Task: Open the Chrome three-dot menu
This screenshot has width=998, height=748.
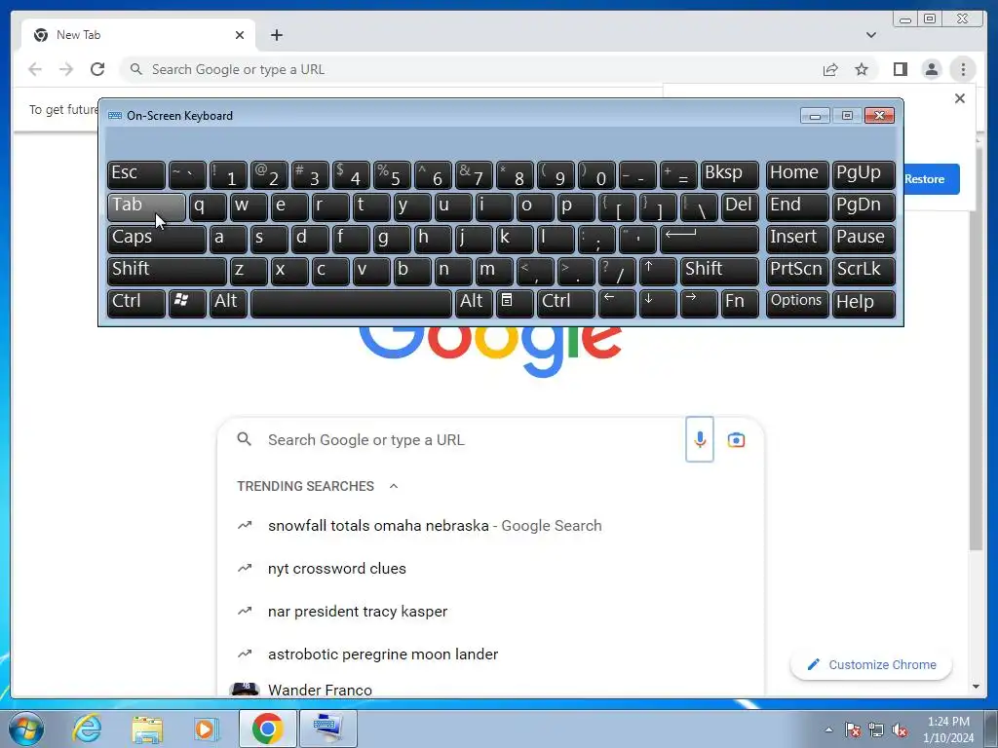Action: pos(963,69)
